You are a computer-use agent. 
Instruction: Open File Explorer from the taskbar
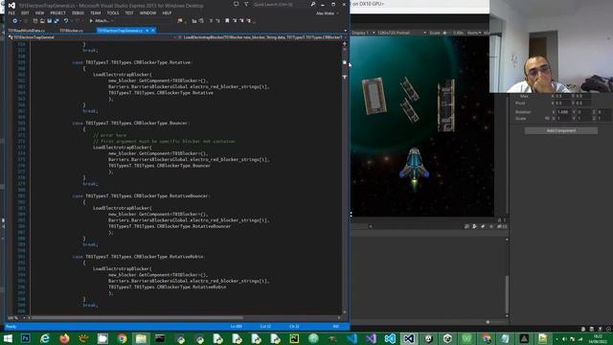141,338
